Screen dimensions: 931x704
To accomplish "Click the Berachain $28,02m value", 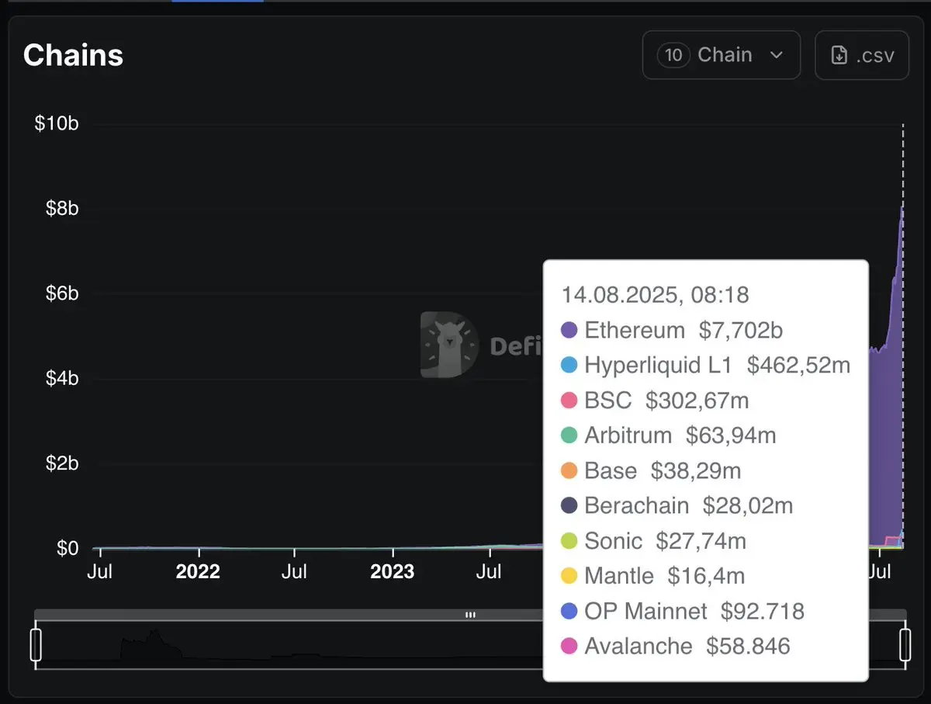I will pyautogui.click(x=748, y=506).
